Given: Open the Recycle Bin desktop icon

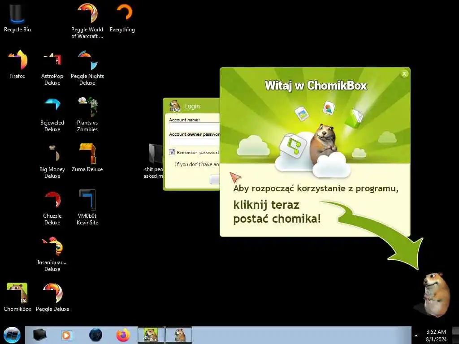Looking at the screenshot, I should click(x=17, y=17).
